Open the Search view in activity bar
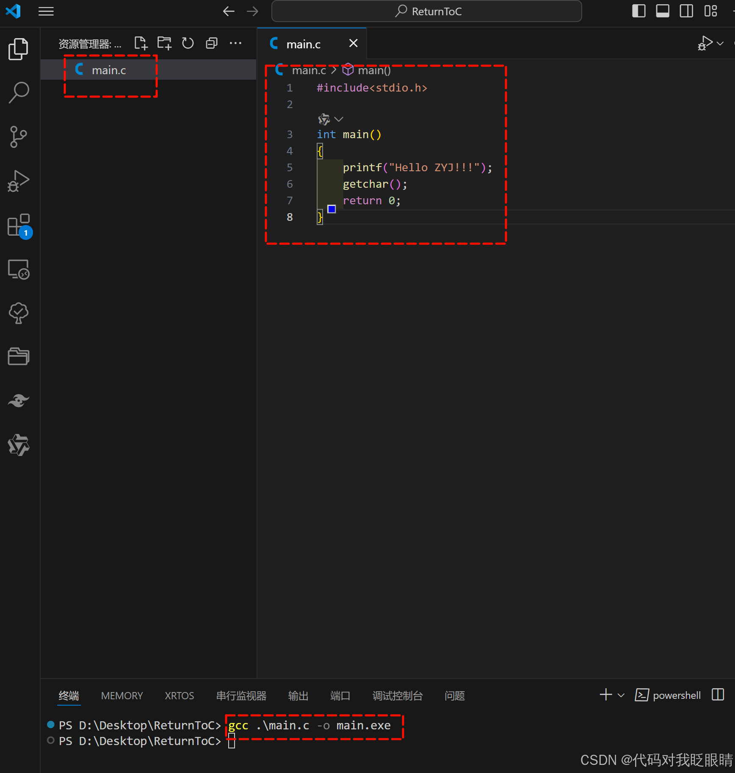The image size is (735, 773). coord(19,93)
